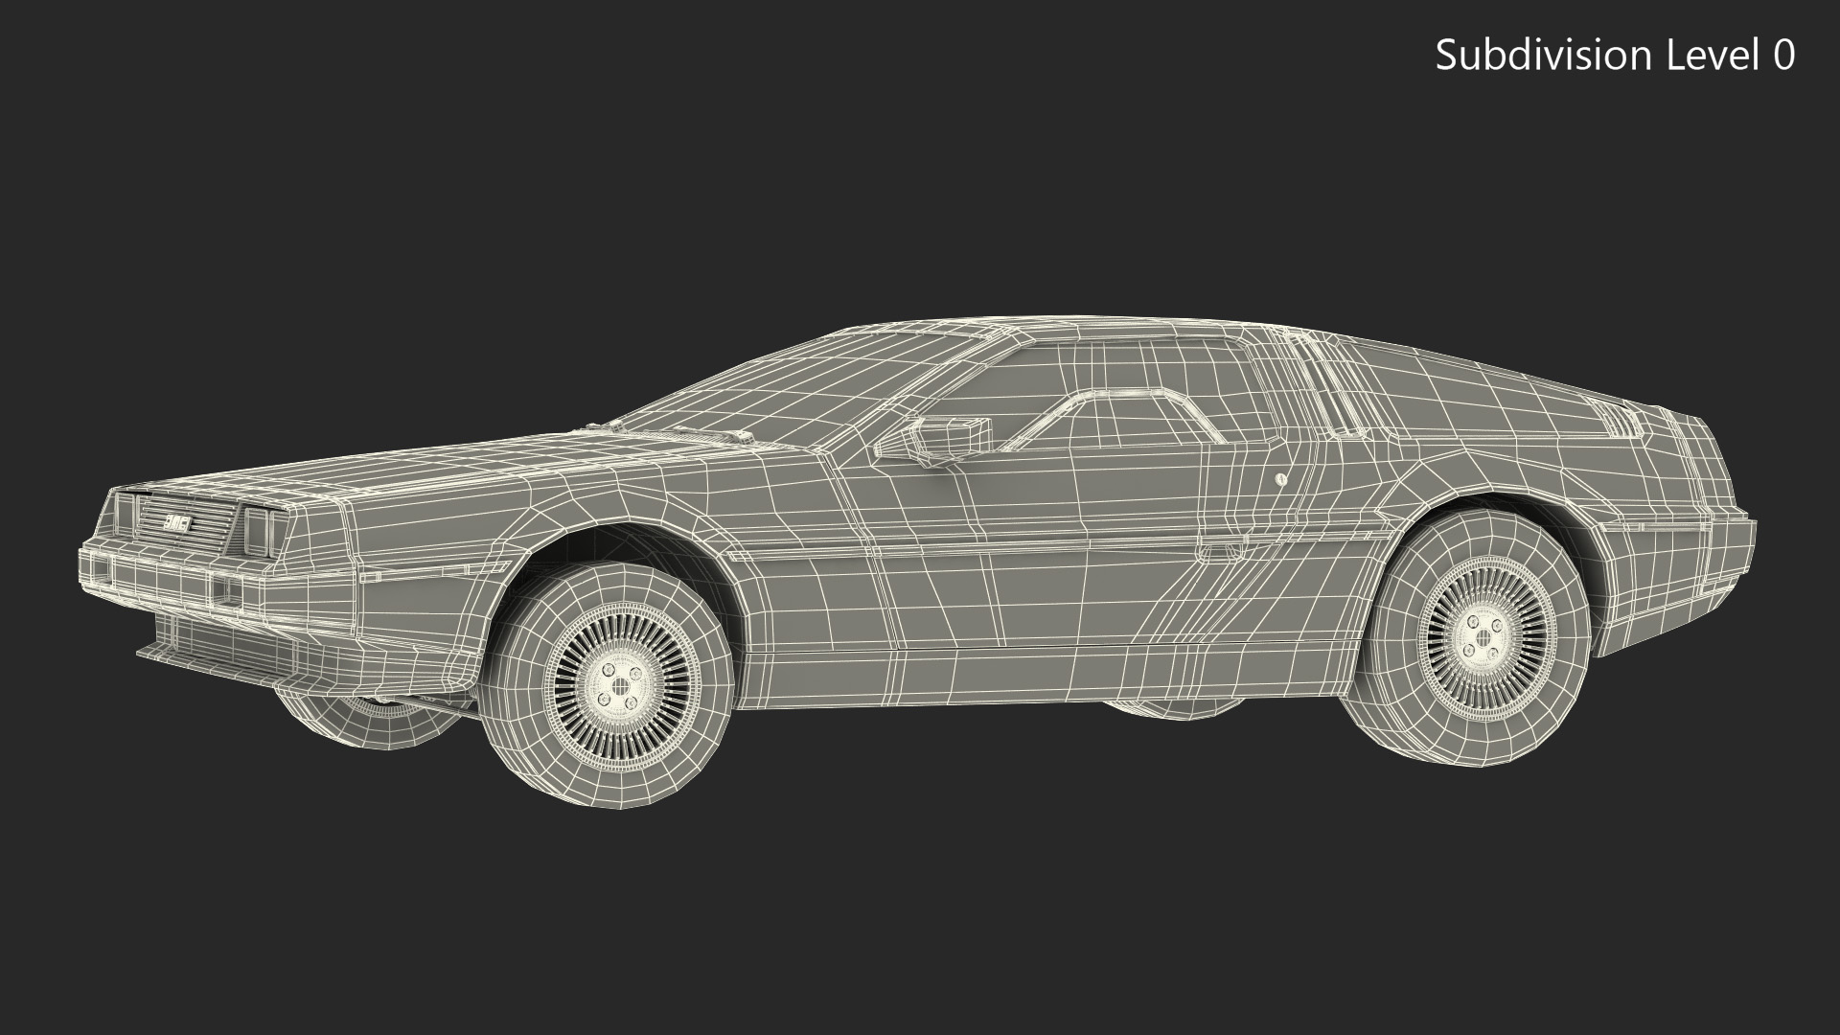The width and height of the screenshot is (1840, 1035).
Task: Click the DMC logo on front grille
Action: (178, 523)
